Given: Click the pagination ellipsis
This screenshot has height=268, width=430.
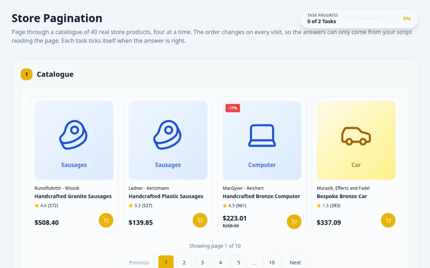Looking at the screenshot, I should click(254, 263).
